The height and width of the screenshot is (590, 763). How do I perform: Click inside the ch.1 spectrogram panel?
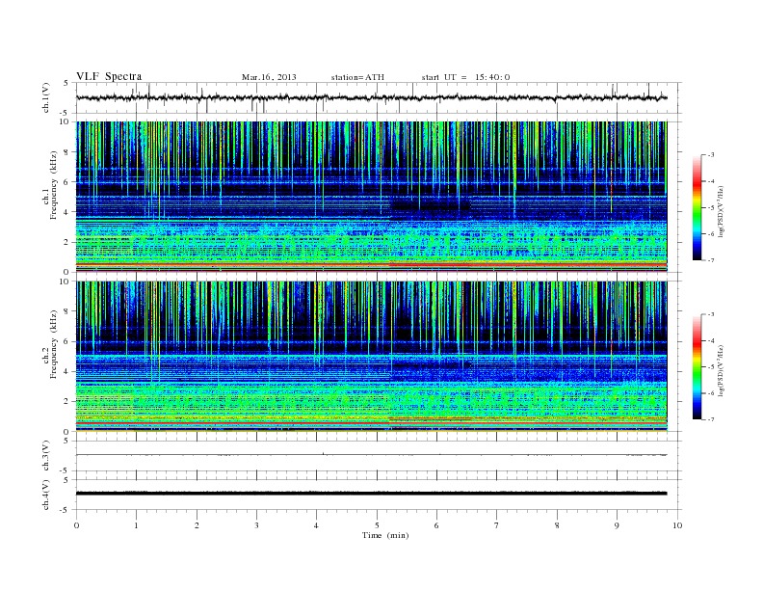click(372, 197)
